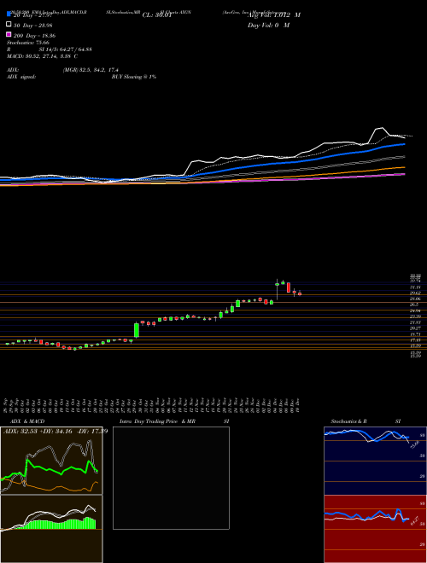This screenshot has width=427, height=563.
Task: Click the last red candlestick on the chart
Action: pos(300,293)
